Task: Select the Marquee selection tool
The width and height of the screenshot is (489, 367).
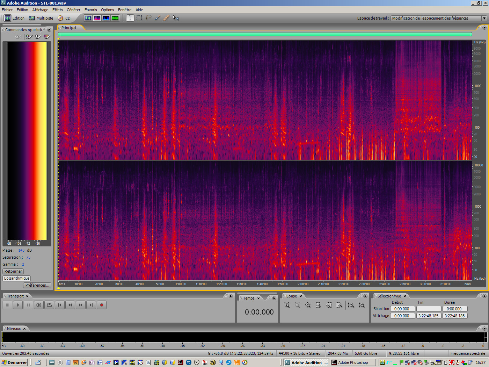Action: (x=139, y=18)
